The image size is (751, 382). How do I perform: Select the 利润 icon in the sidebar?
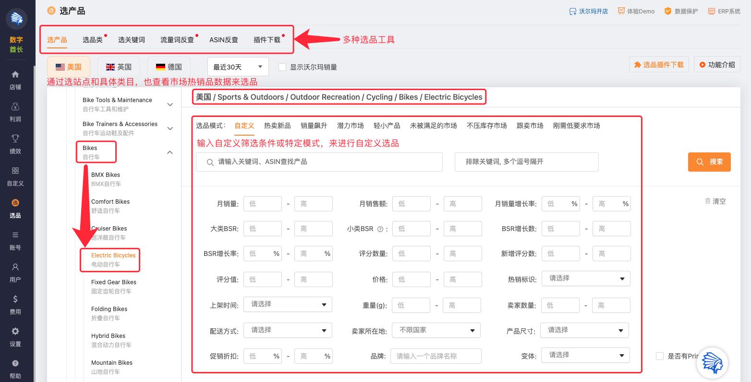click(x=15, y=111)
